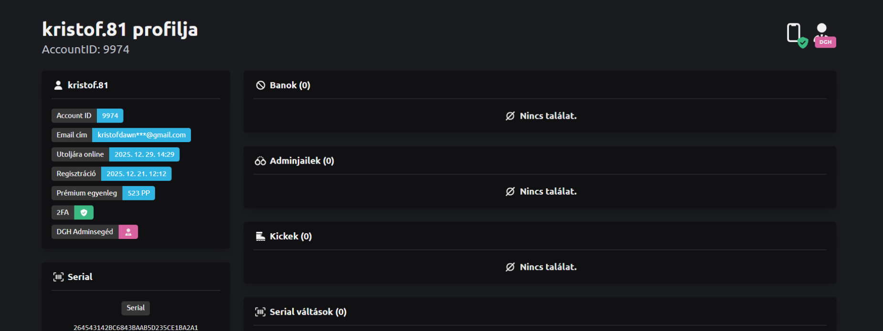Click the user icon beside kristof.81 card title

[58, 85]
